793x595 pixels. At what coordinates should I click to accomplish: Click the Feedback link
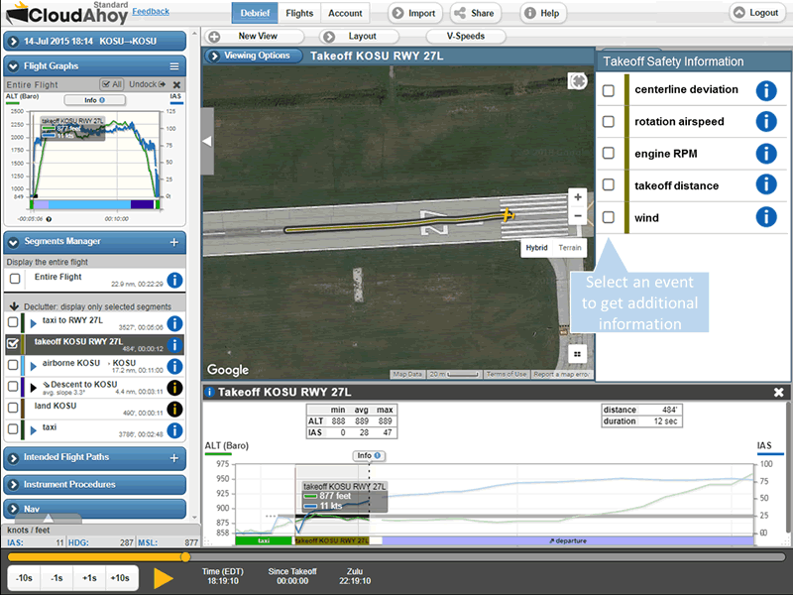(x=151, y=12)
